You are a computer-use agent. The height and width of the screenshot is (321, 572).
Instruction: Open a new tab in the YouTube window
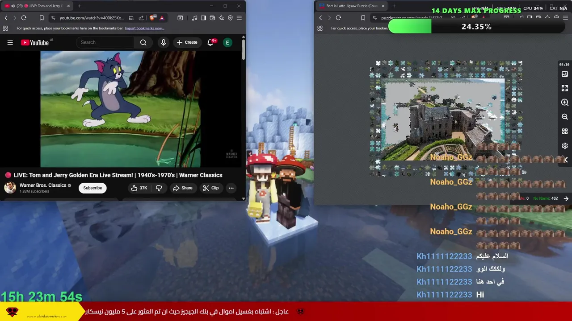pyautogui.click(x=80, y=6)
